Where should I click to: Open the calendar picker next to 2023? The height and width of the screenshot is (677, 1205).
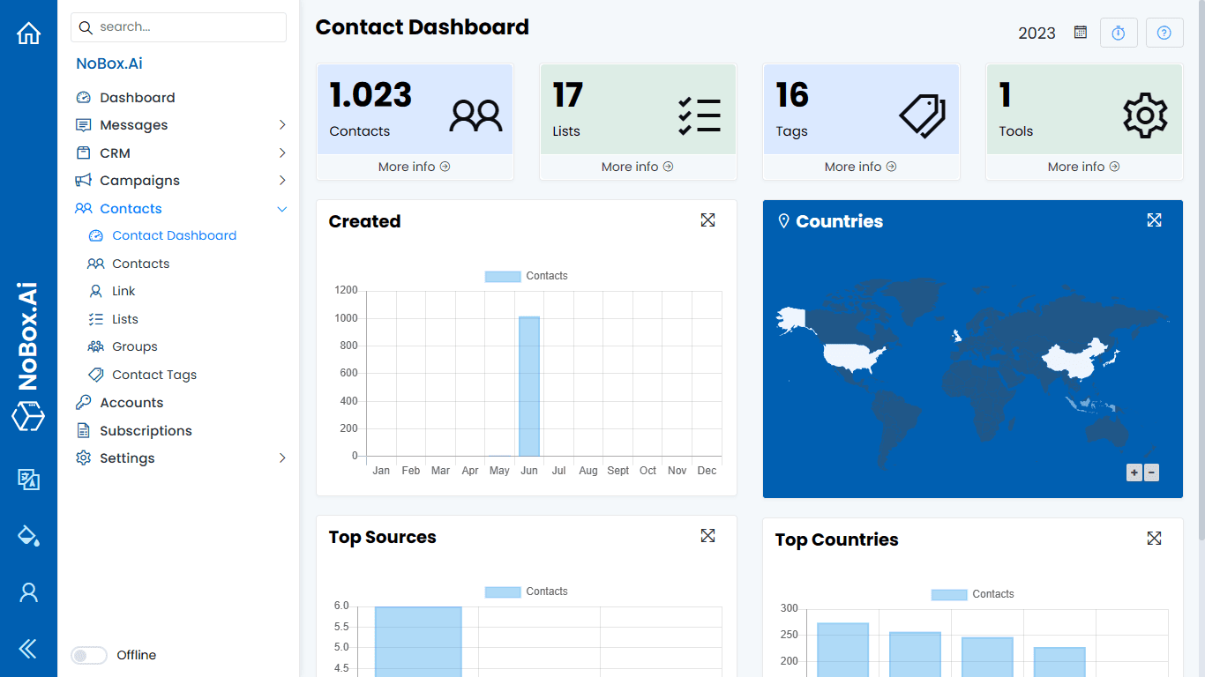1080,32
